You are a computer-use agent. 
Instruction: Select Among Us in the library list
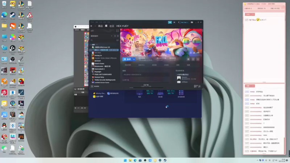pyautogui.click(x=98, y=55)
